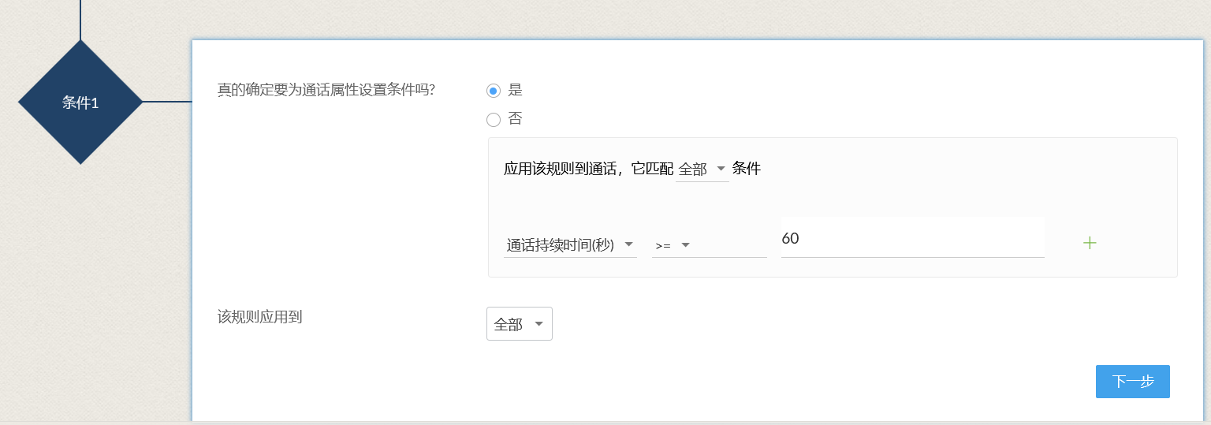
Task: Open the 该规则应用到 全部 dropdown
Action: [x=519, y=324]
